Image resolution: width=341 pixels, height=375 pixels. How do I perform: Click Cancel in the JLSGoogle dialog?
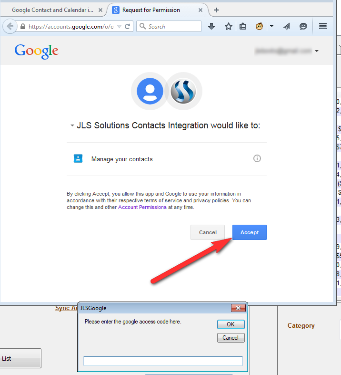pyautogui.click(x=231, y=338)
